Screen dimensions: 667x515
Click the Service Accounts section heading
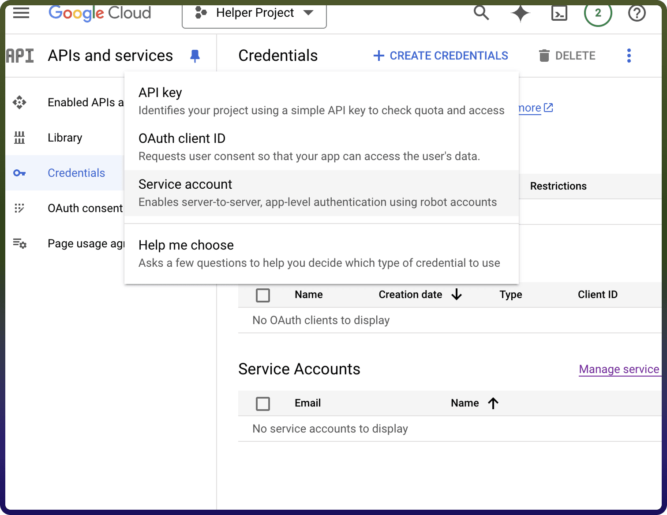[299, 369]
